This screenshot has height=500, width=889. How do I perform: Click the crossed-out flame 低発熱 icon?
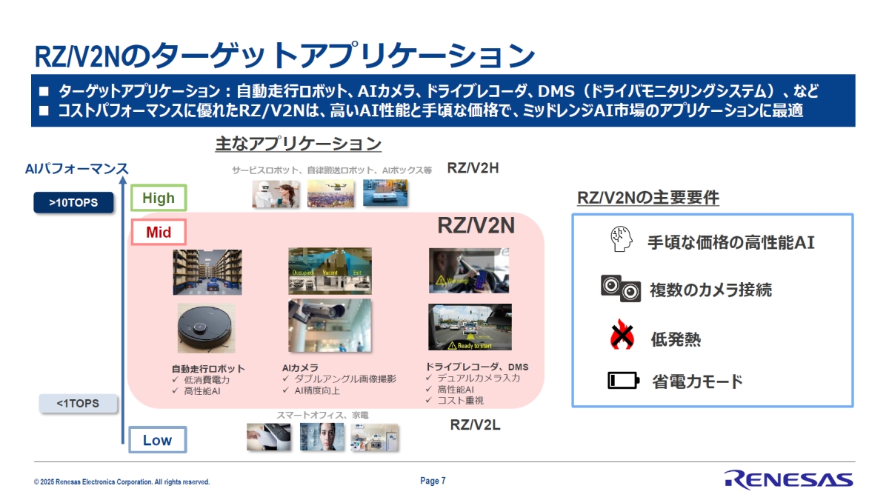coord(621,337)
